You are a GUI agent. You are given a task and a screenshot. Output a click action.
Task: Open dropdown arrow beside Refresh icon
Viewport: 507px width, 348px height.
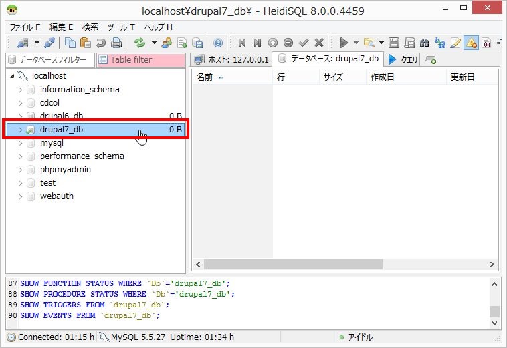tap(154, 43)
